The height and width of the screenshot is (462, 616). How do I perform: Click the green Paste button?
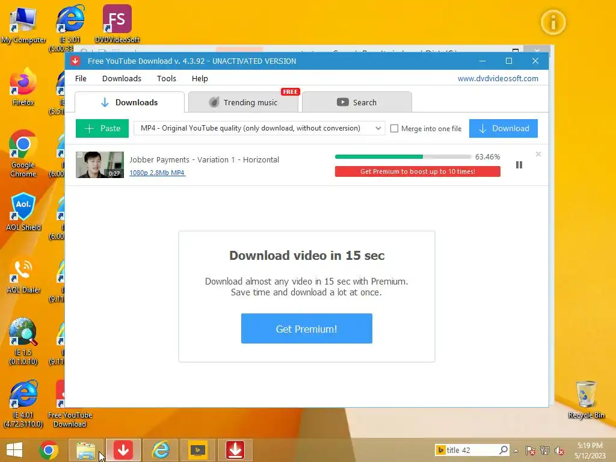[102, 129]
